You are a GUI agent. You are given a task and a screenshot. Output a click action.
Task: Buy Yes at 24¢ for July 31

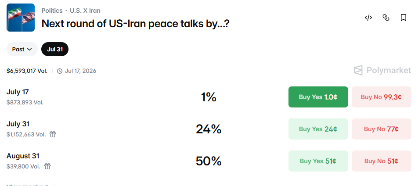318,129
